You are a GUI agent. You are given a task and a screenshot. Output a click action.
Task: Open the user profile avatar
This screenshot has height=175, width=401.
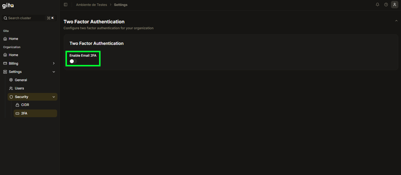click(395, 5)
